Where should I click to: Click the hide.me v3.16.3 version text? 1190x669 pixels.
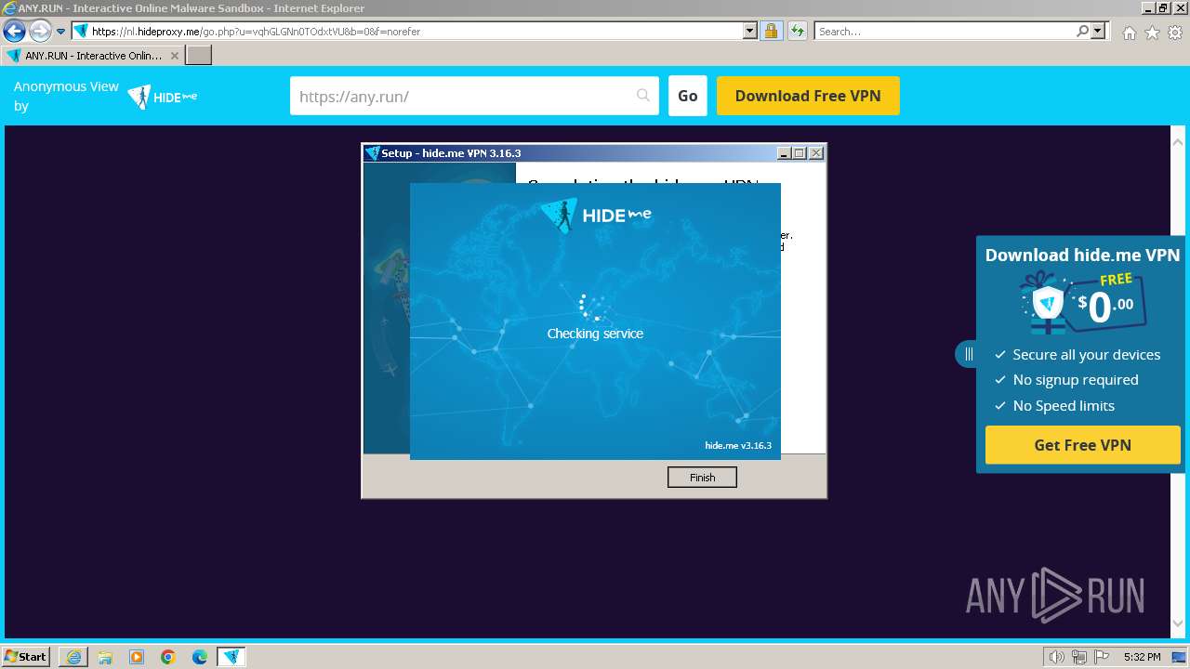tap(738, 445)
